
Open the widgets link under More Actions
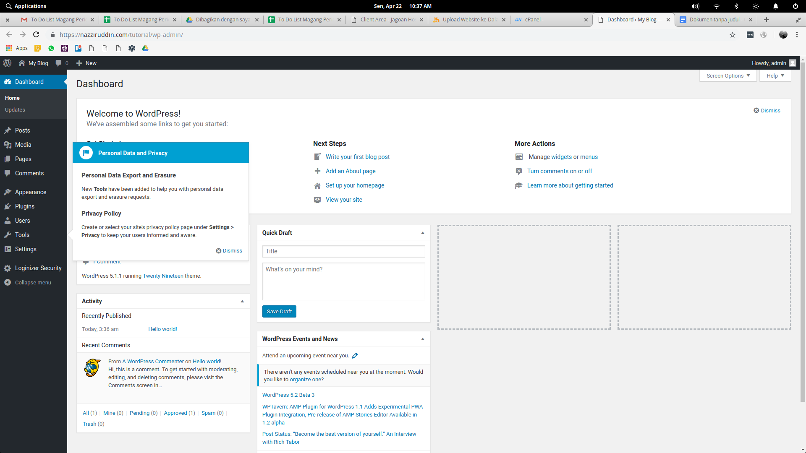click(x=561, y=157)
